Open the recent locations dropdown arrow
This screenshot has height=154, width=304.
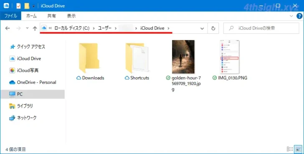27,28
